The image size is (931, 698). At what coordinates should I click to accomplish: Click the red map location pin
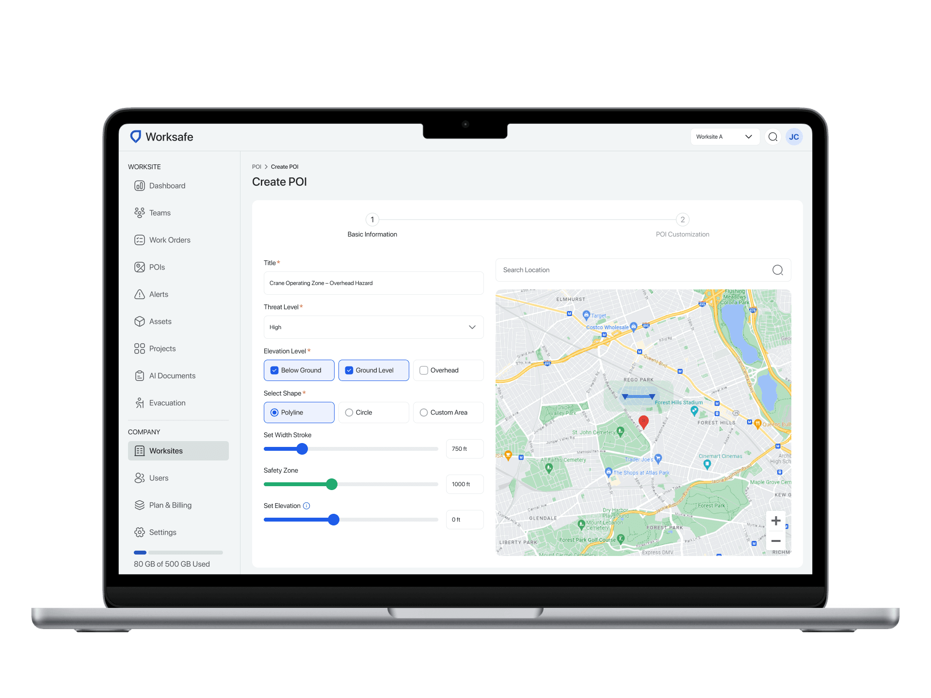pos(643,422)
